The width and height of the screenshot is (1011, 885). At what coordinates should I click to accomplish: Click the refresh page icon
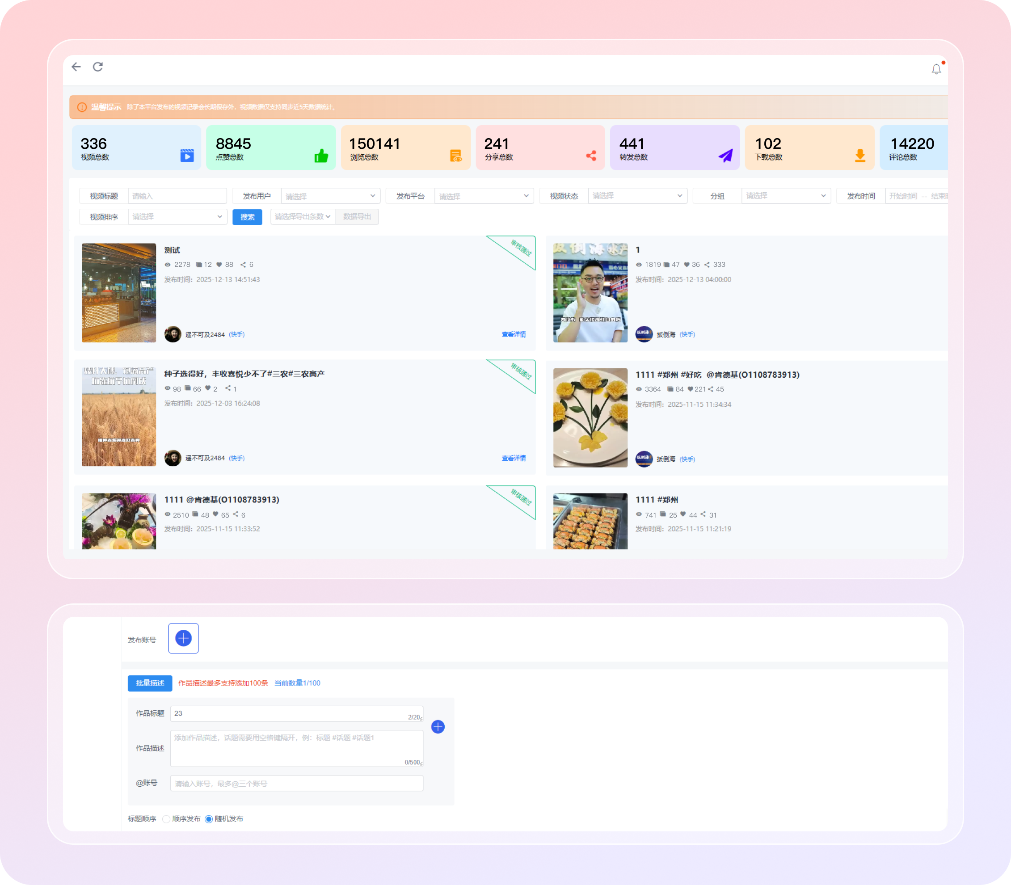[x=98, y=67]
